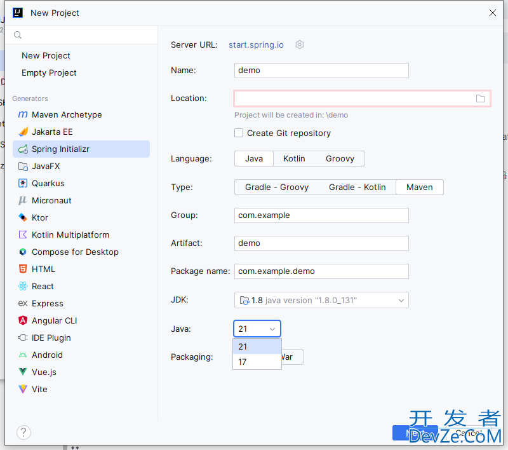Open the help question mark

pyautogui.click(x=23, y=432)
